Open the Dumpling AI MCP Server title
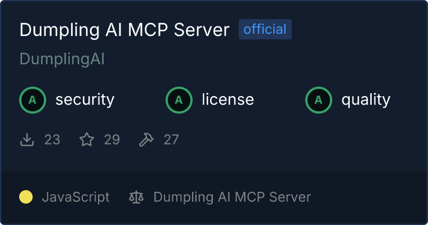Viewport: 428px width, 225px height. [x=124, y=29]
